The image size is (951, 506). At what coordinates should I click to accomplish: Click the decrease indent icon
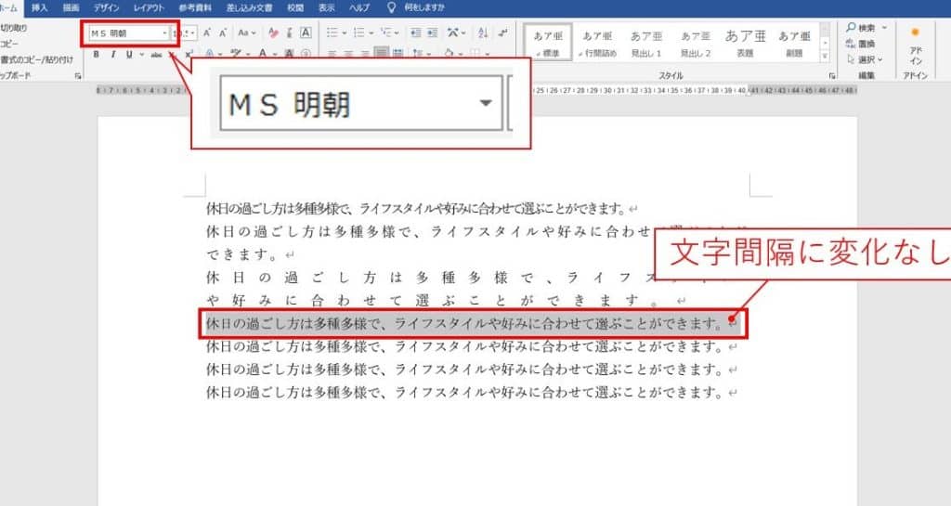(x=414, y=32)
